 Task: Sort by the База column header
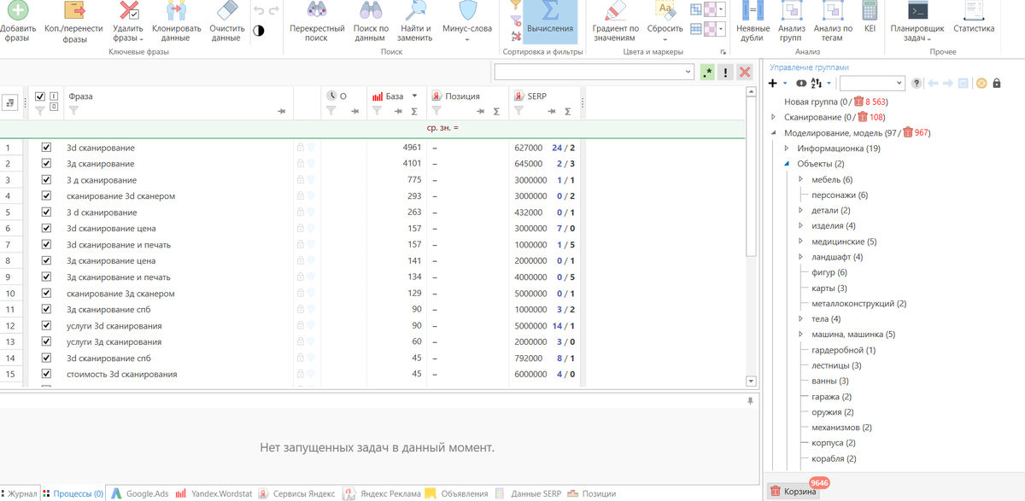394,96
